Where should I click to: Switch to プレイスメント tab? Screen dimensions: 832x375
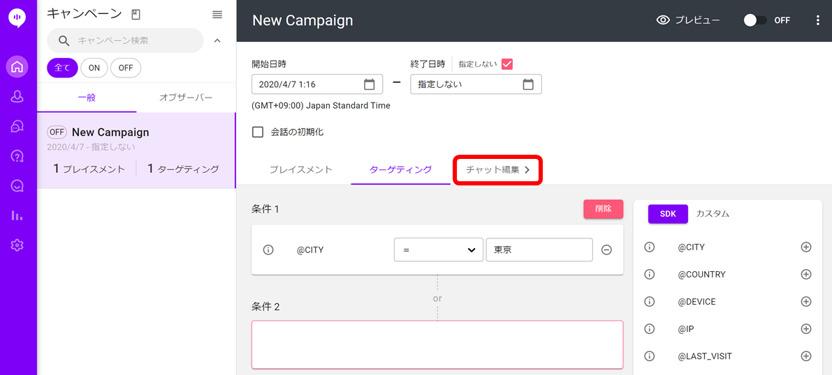point(301,170)
